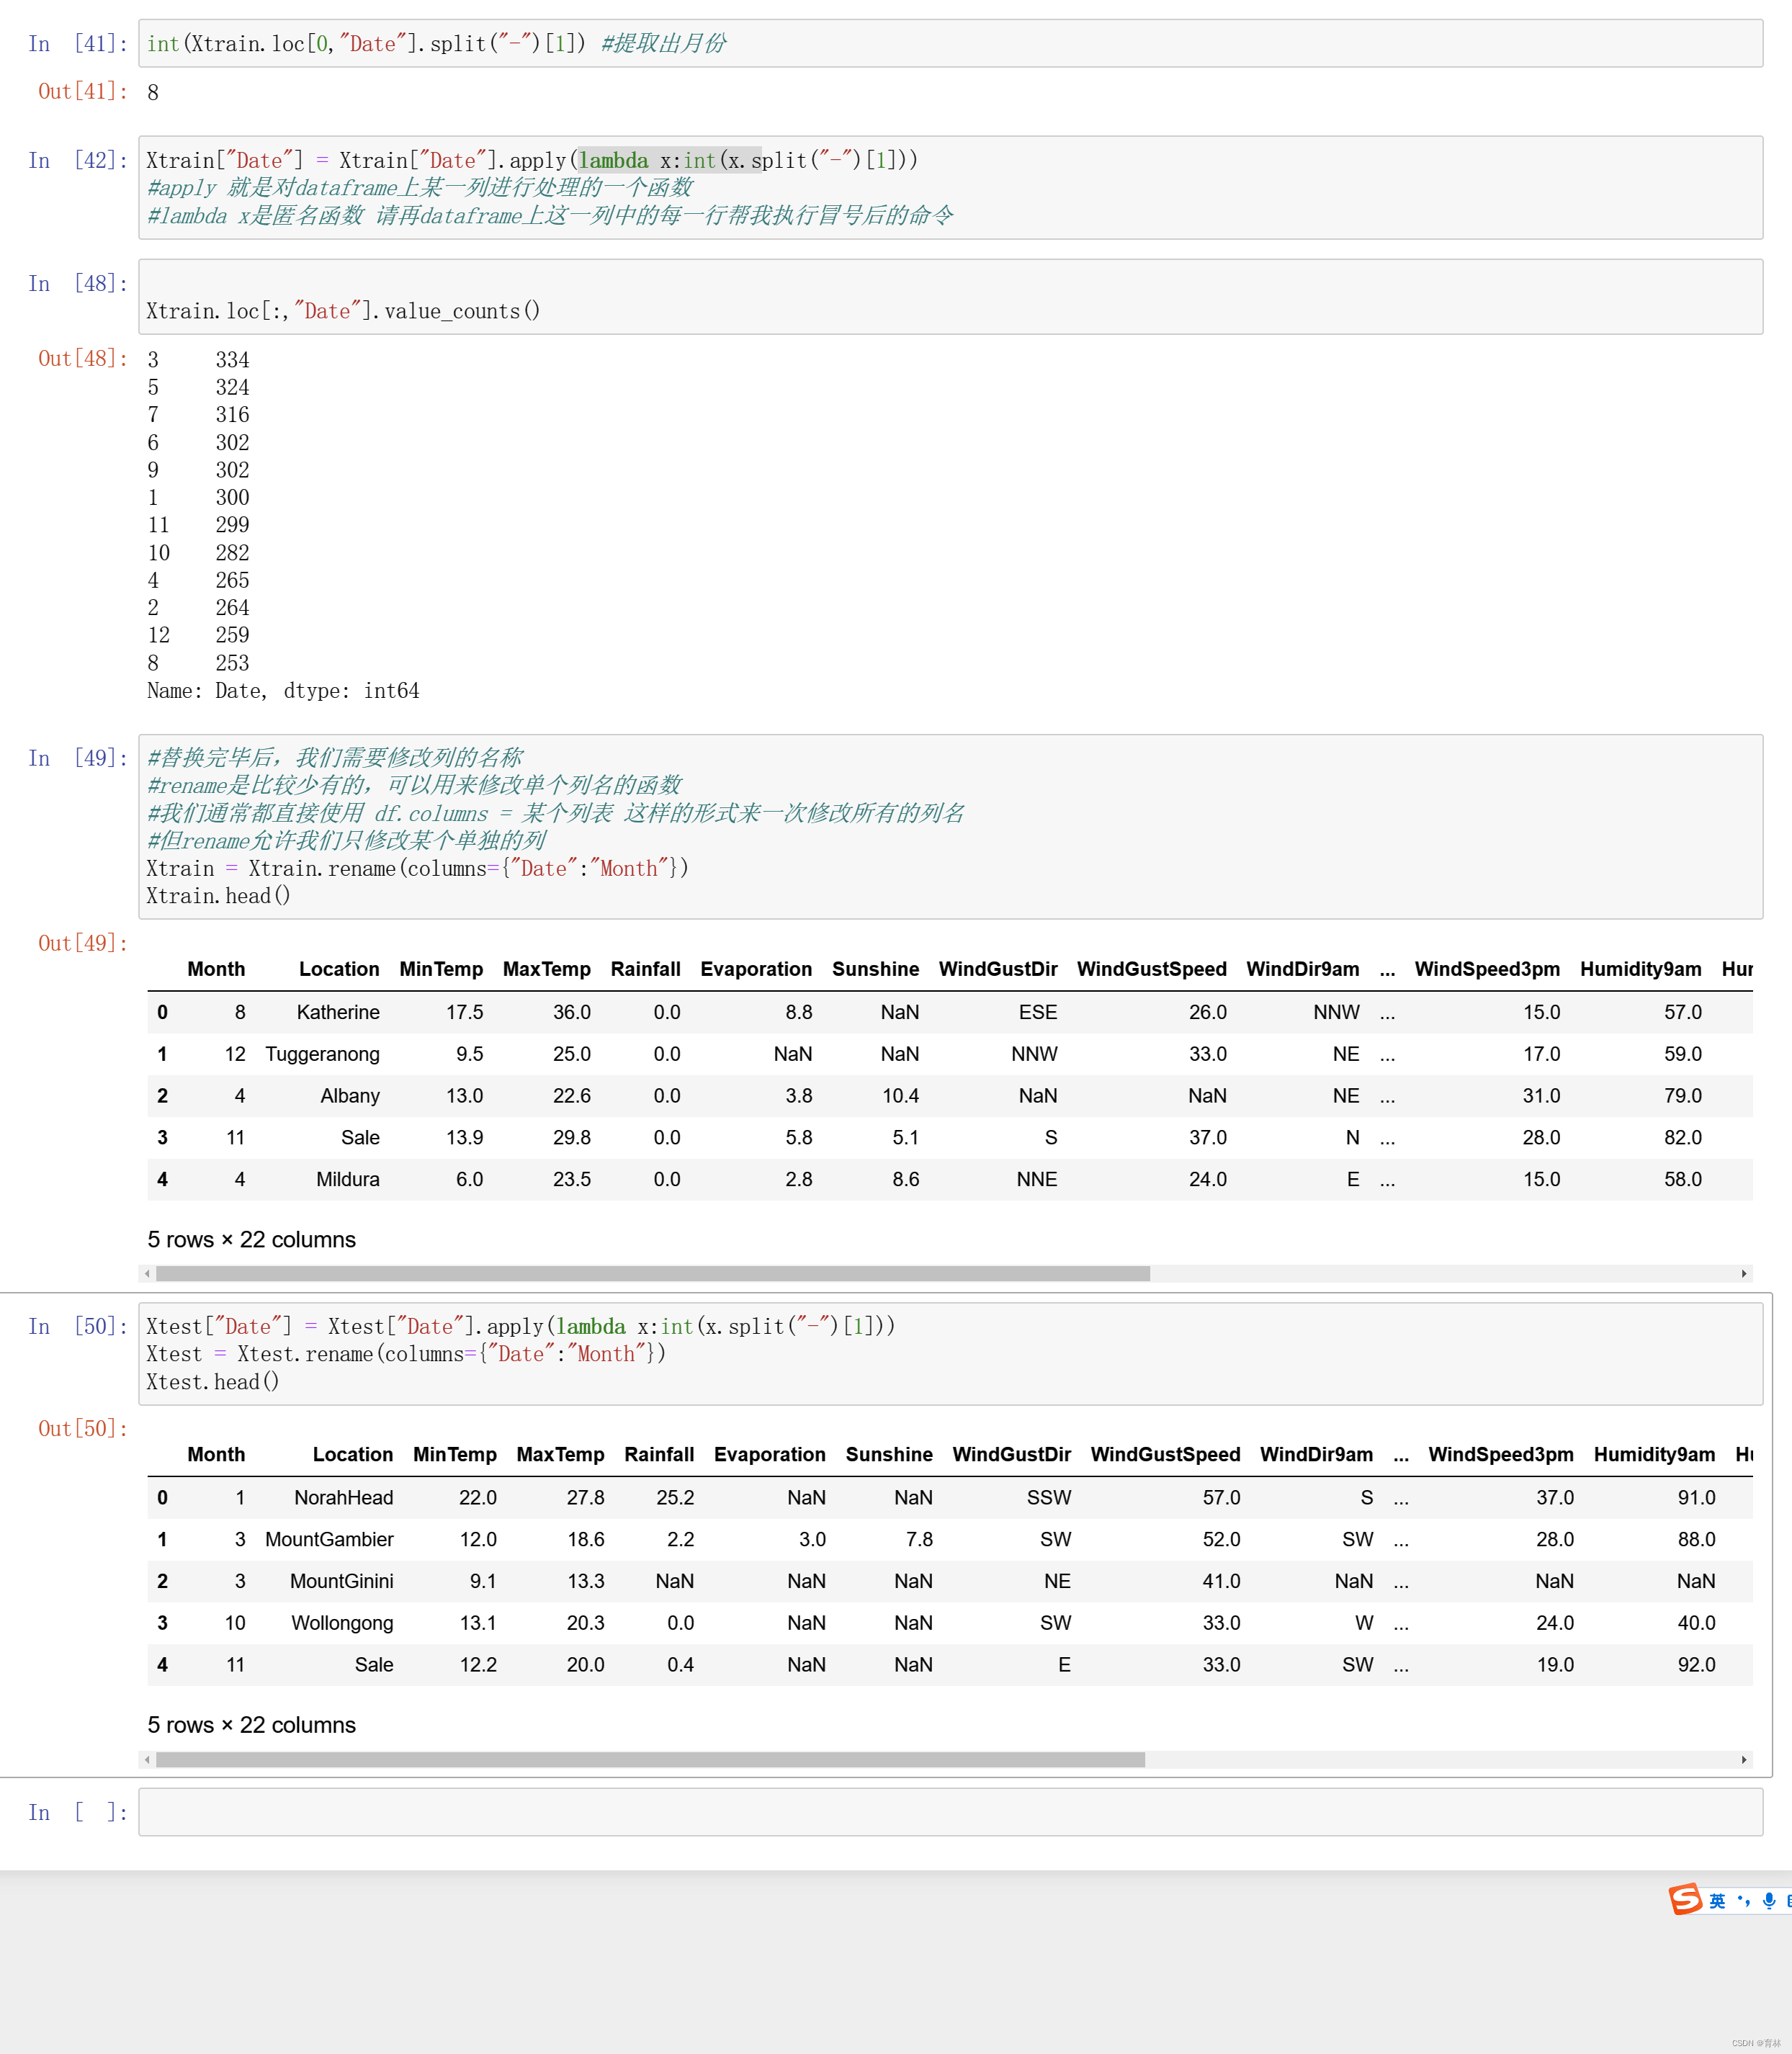Click the first comment line in cell 49
This screenshot has height=2054, width=1792.
335,758
